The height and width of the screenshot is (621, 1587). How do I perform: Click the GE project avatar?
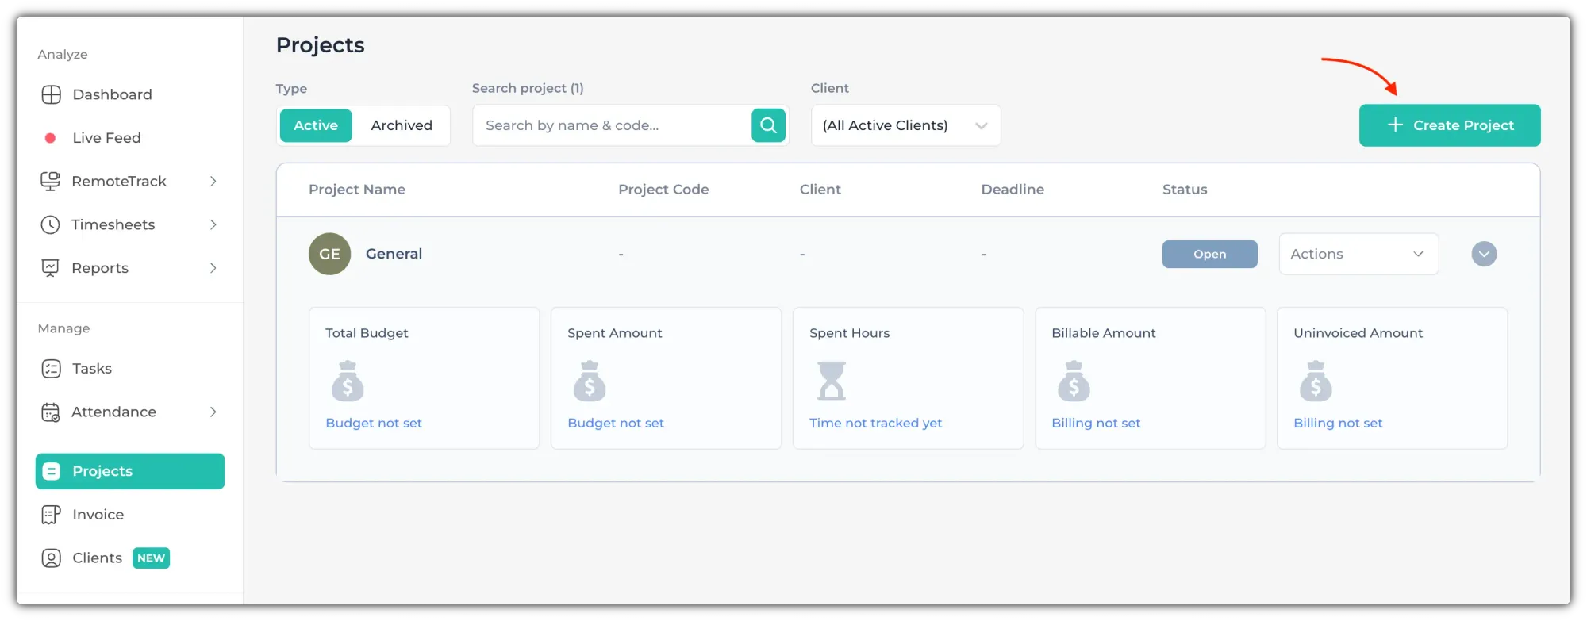pyautogui.click(x=329, y=254)
